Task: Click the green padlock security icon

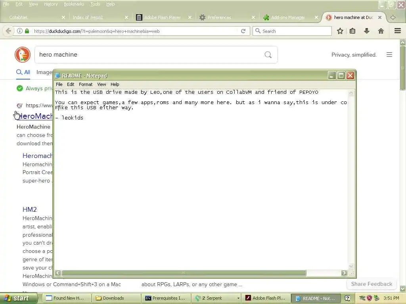Action: 27,31
